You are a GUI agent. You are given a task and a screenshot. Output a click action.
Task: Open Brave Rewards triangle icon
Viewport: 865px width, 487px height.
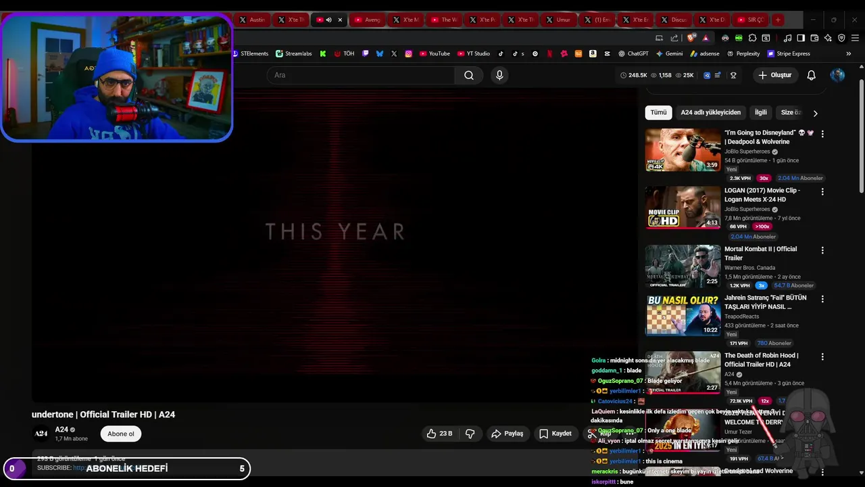(x=706, y=38)
